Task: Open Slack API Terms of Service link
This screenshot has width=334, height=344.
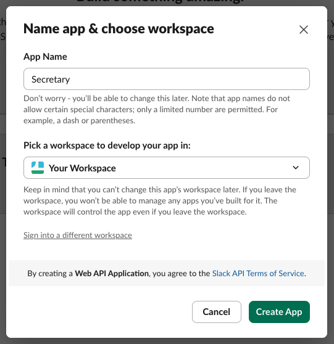Action: click(x=258, y=273)
